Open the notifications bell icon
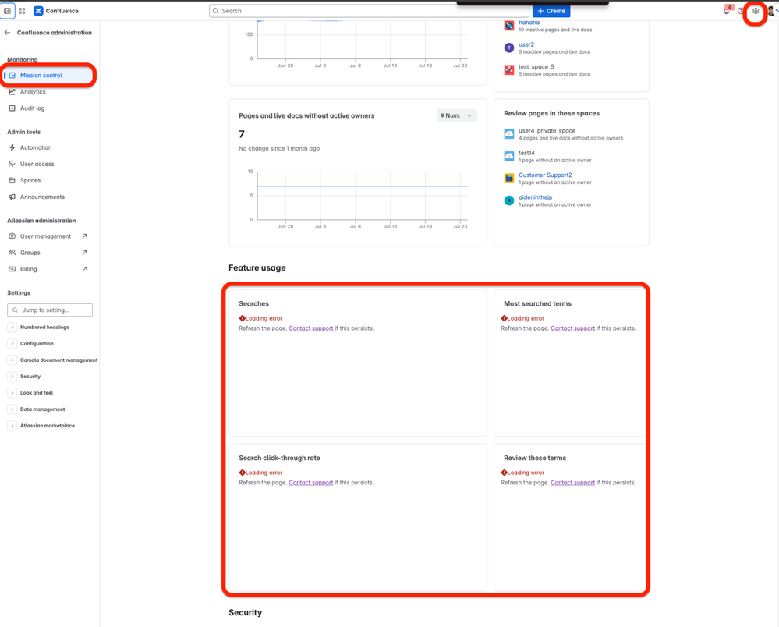Screen dimensions: 779x627 (x=726, y=10)
